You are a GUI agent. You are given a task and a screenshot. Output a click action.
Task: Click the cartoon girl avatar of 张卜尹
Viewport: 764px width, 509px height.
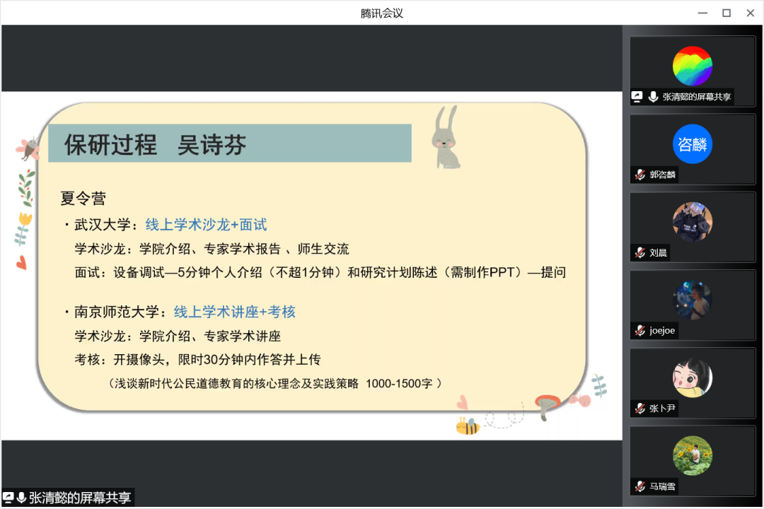click(x=692, y=378)
